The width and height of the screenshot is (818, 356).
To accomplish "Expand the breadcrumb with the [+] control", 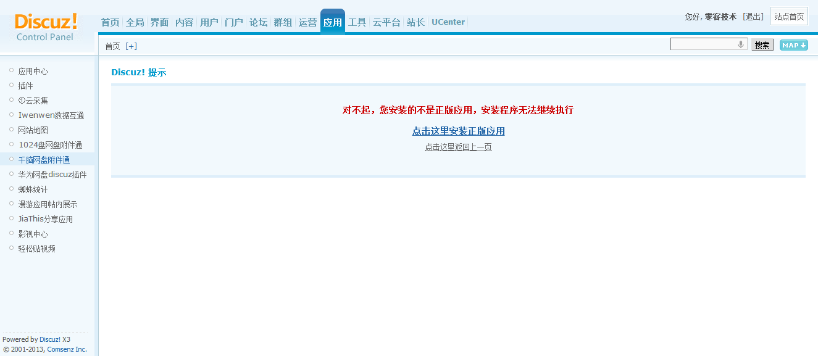I will pos(131,45).
